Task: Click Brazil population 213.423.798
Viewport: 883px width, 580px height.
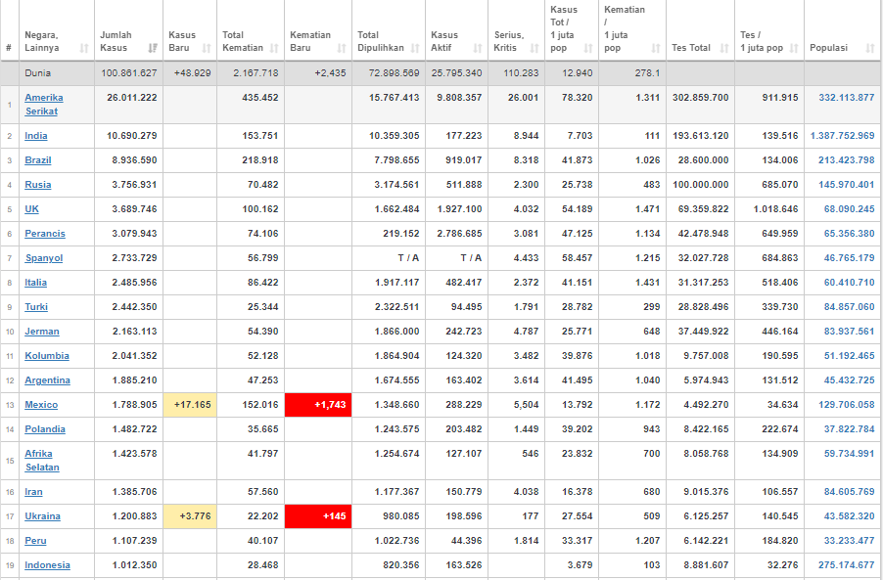Action: [x=847, y=159]
